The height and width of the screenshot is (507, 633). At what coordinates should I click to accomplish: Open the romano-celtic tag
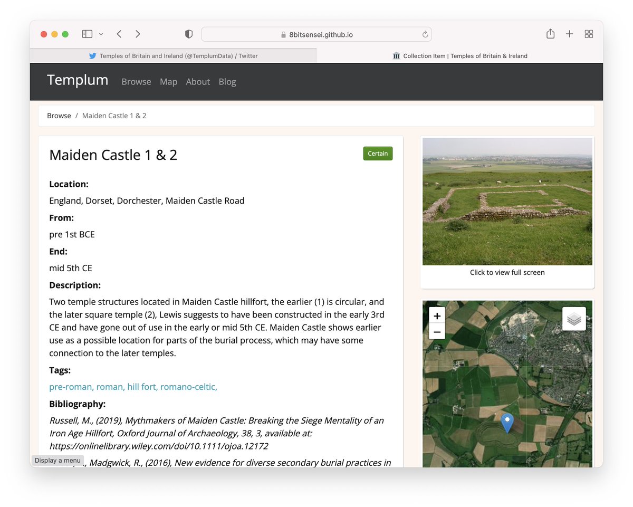[x=189, y=387]
